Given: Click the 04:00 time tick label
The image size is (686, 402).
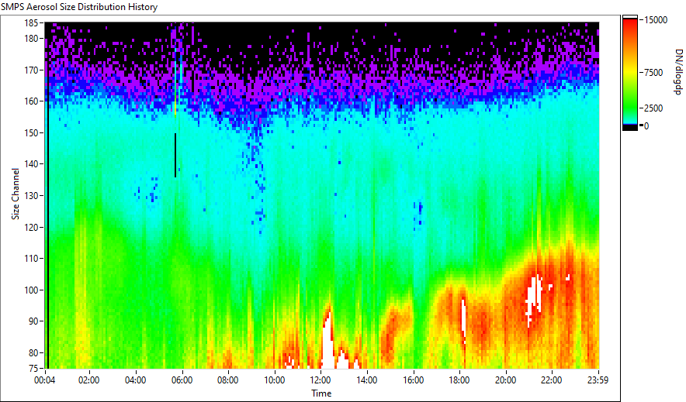Looking at the screenshot, I should pos(135,380).
